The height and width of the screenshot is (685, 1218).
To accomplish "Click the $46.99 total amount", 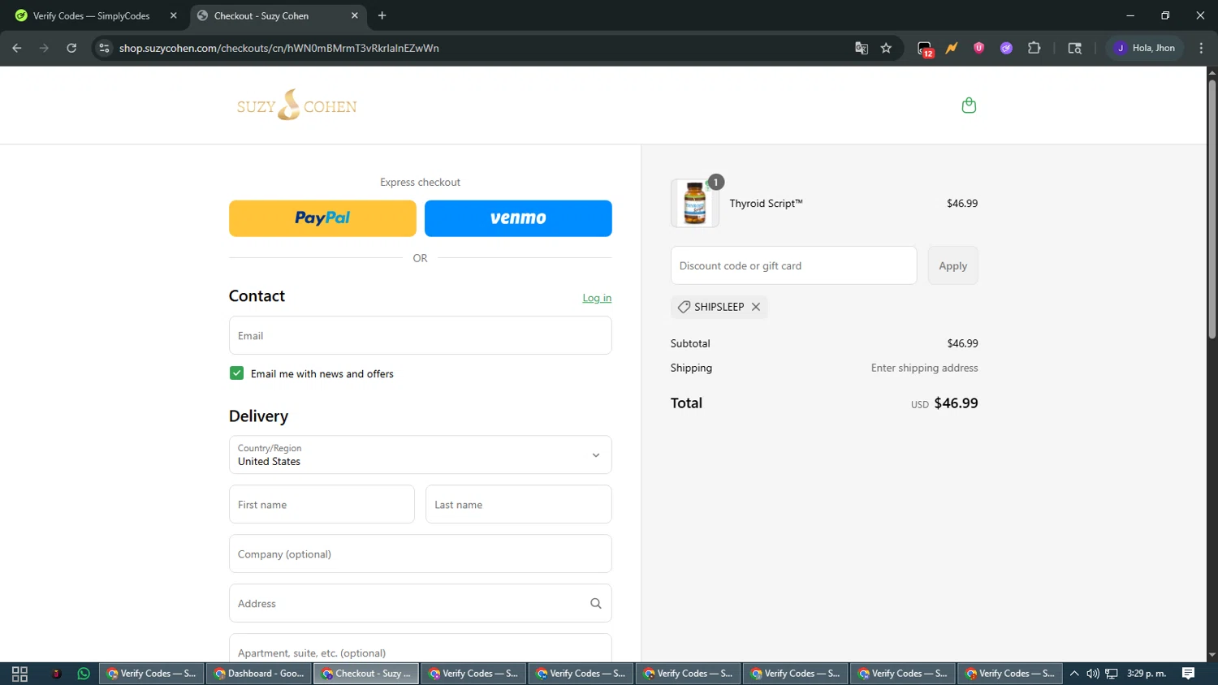I will (x=956, y=403).
